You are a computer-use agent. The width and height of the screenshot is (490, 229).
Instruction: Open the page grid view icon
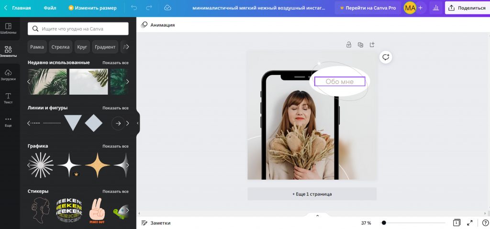pos(457,223)
